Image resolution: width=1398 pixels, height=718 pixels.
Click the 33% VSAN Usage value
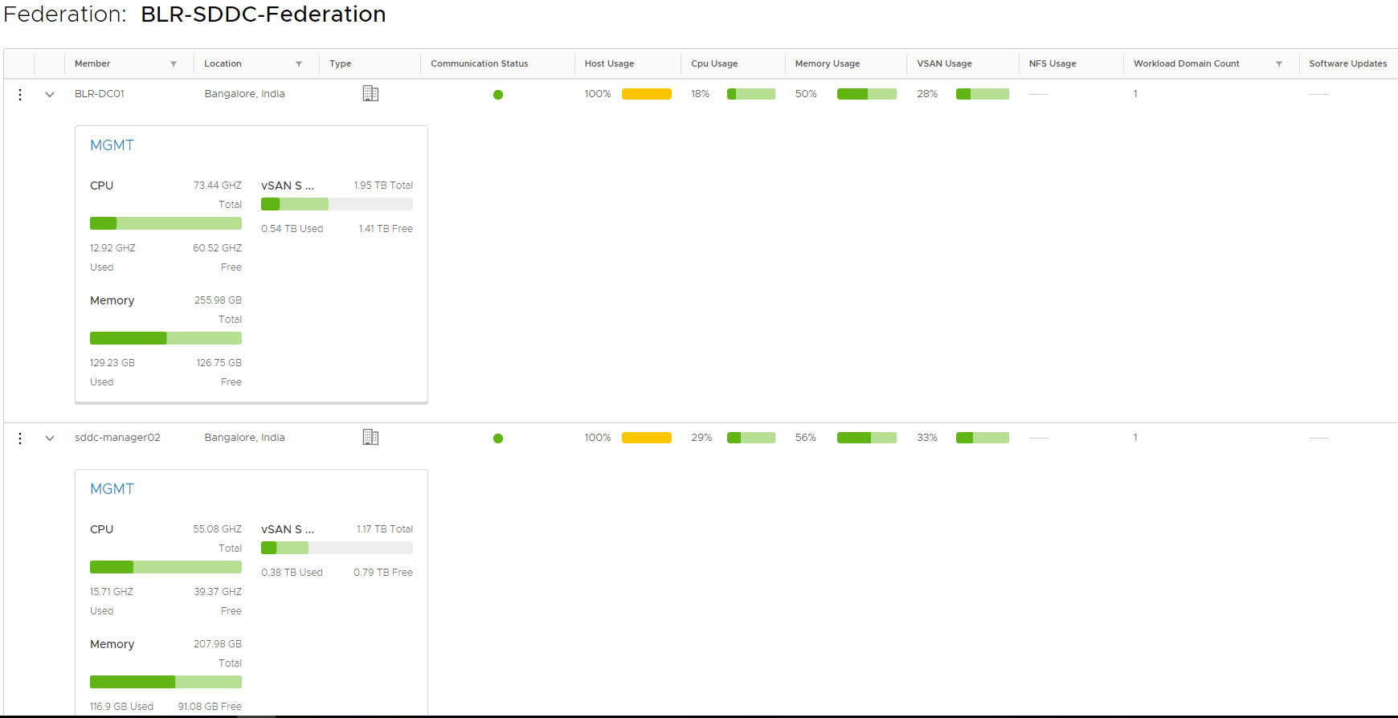pyautogui.click(x=927, y=438)
